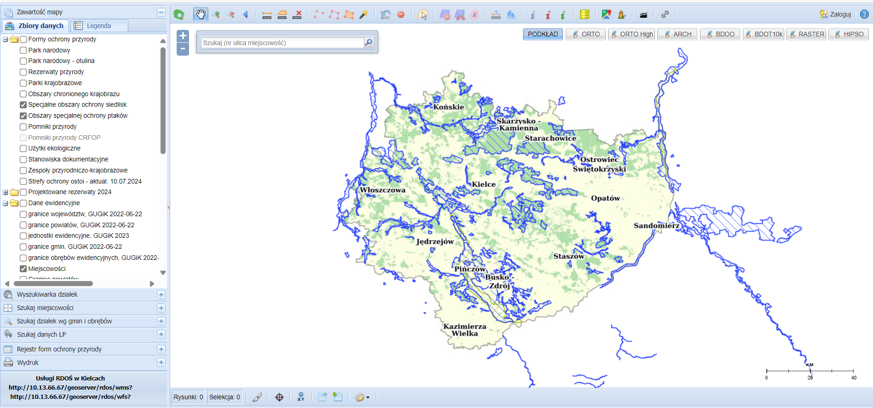873x408 pixels.
Task: Enable the Park narodowy layer checkbox
Action: point(23,50)
